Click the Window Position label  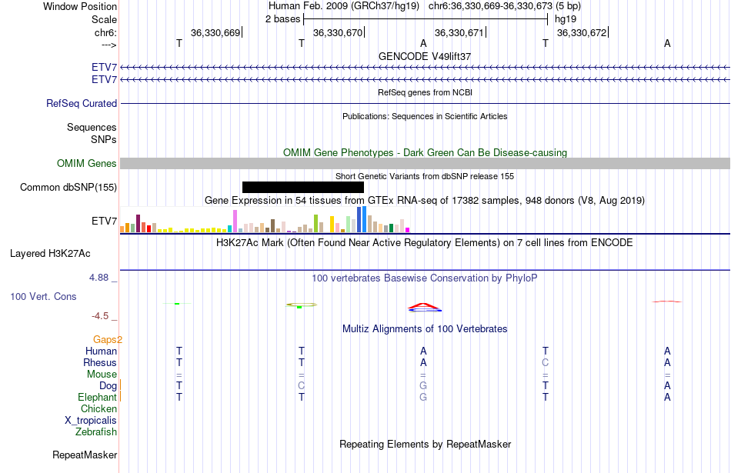click(x=80, y=6)
